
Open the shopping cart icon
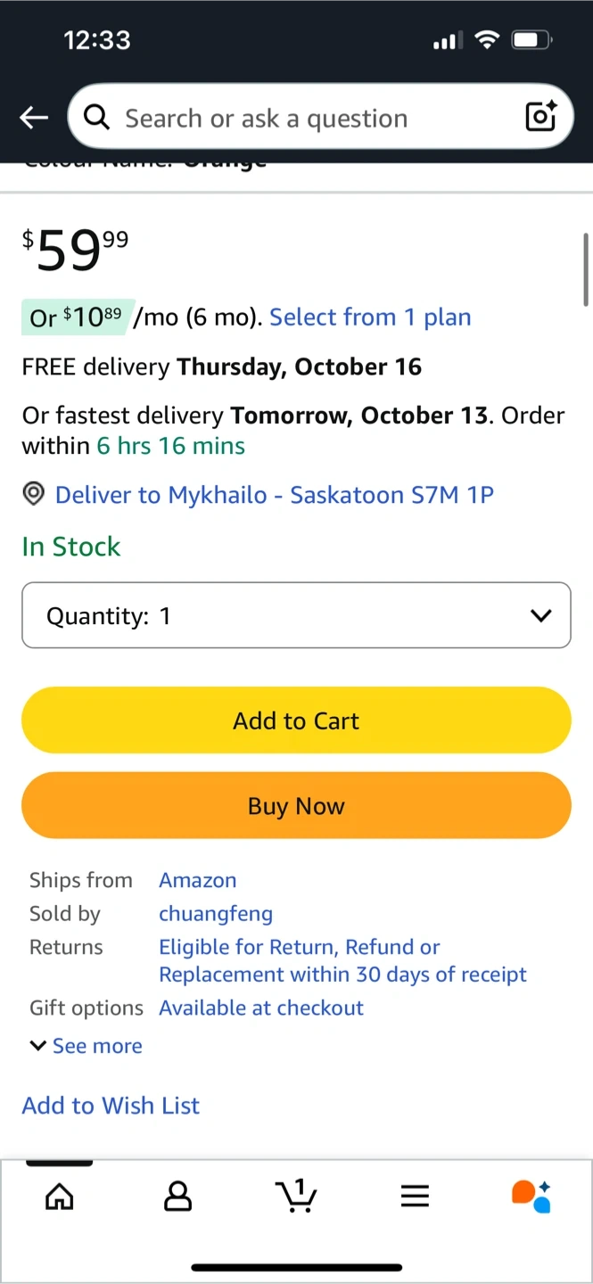click(x=297, y=1196)
